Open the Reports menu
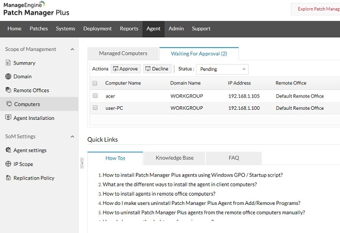This screenshot has height=233, width=340. coord(129,29)
